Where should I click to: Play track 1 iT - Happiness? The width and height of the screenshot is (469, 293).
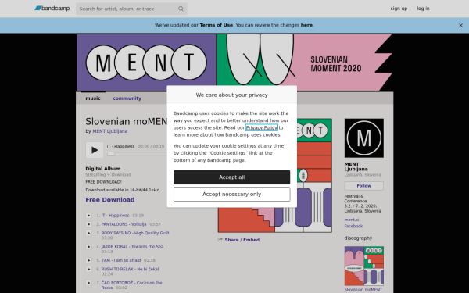[x=88, y=216]
